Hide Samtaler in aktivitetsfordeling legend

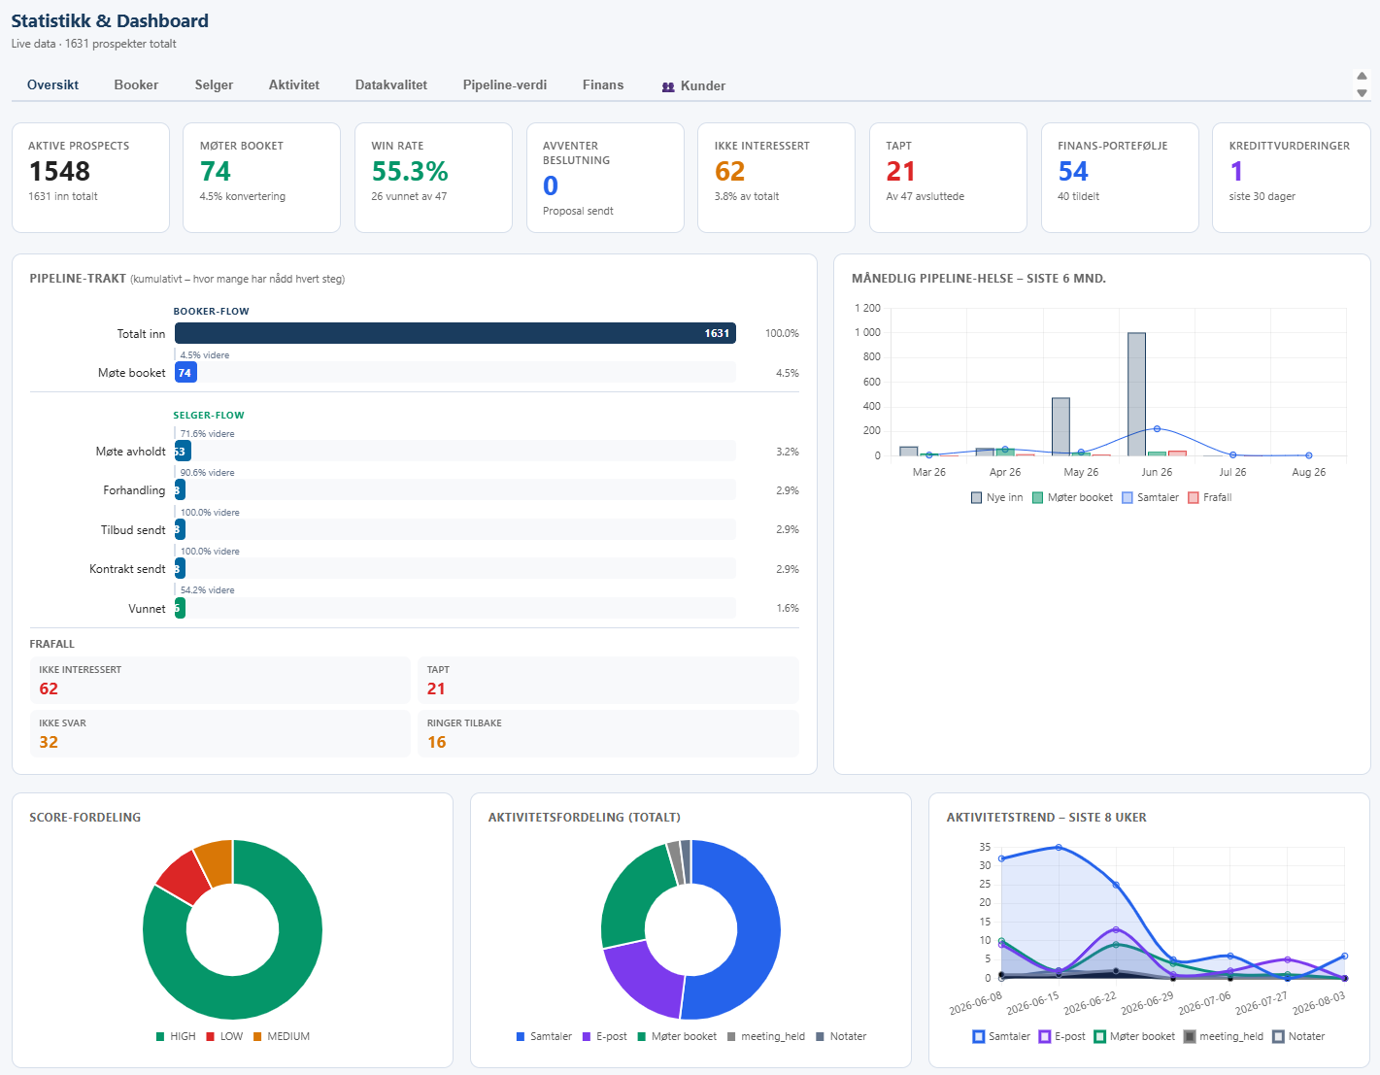(544, 1036)
